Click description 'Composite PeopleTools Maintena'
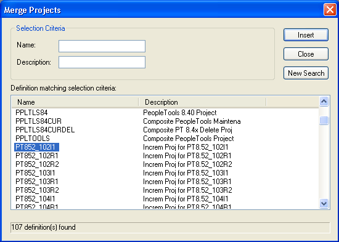The height and width of the screenshot is (242, 339). 192,121
